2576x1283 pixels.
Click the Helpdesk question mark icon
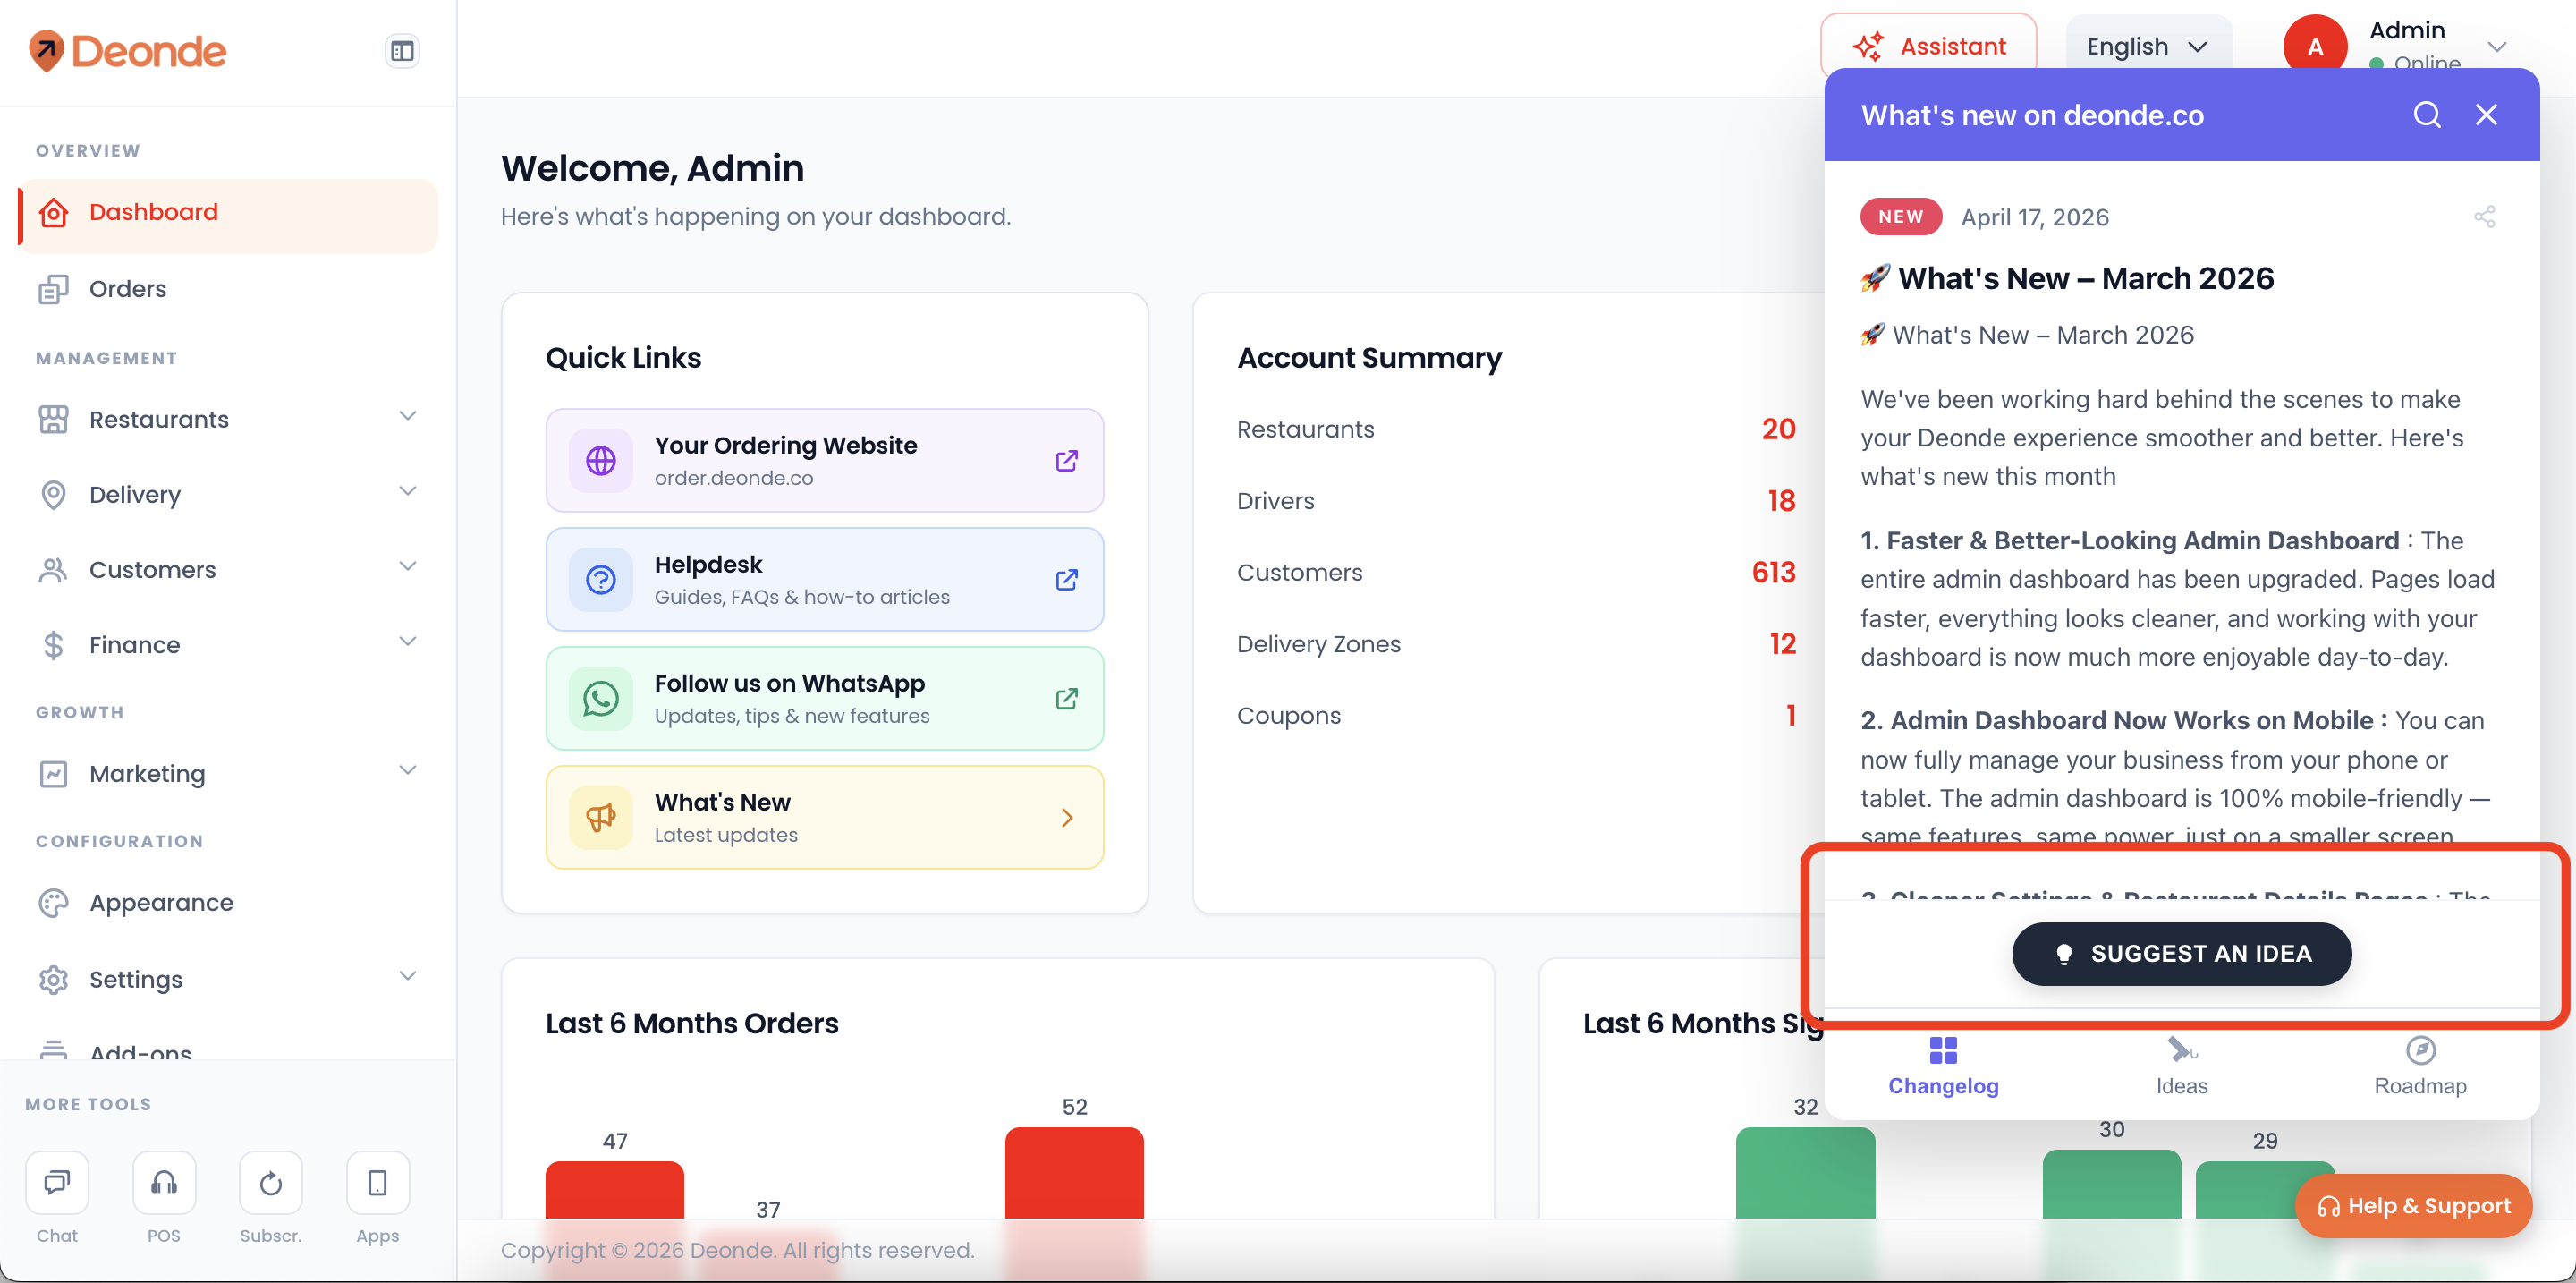point(601,579)
